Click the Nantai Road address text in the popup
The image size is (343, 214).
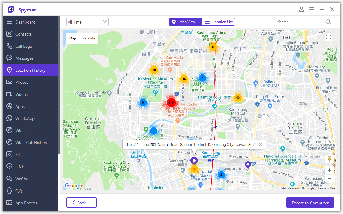(x=190, y=145)
